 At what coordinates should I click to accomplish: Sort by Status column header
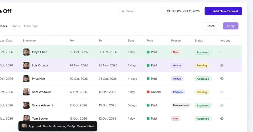point(199,41)
